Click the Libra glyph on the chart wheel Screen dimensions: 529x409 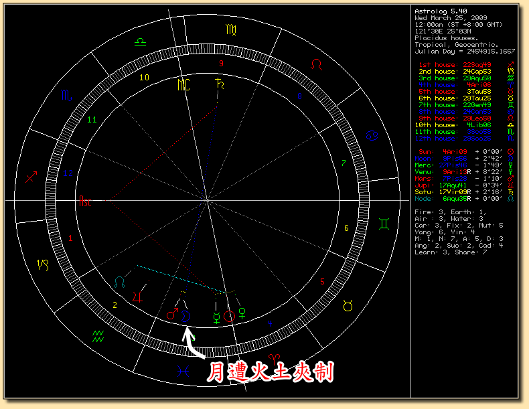(140, 42)
